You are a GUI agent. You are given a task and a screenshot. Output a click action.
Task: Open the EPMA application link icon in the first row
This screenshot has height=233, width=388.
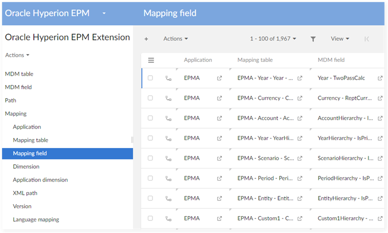click(219, 78)
